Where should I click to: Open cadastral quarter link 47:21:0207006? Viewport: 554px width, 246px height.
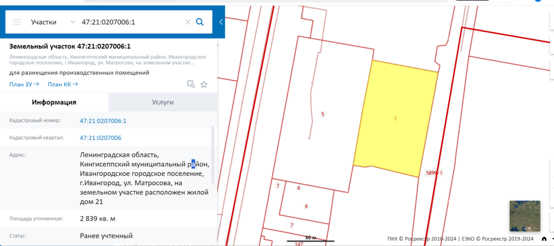coord(100,138)
